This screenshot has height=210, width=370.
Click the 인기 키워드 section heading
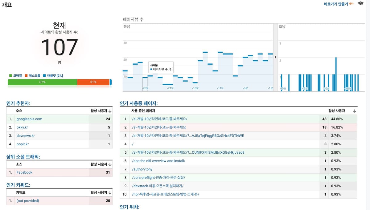pyautogui.click(x=18, y=185)
